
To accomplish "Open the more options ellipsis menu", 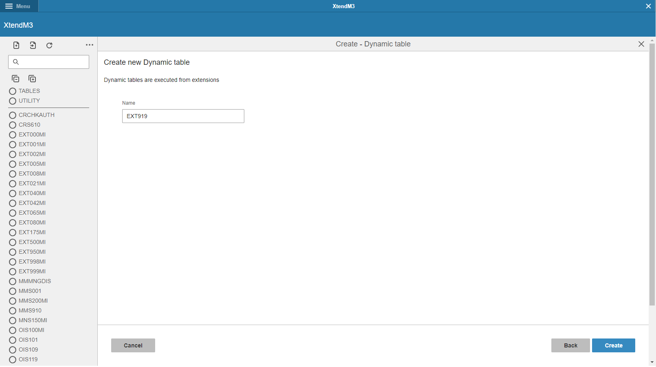I will click(90, 45).
